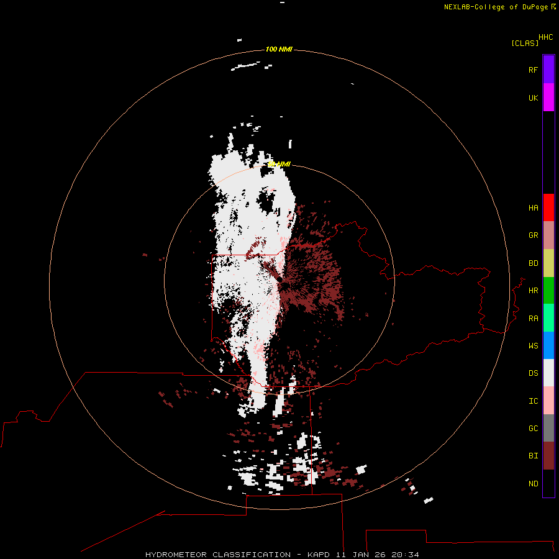The image size is (559, 559).
Task: Click the DS legend label
Action: (x=534, y=373)
